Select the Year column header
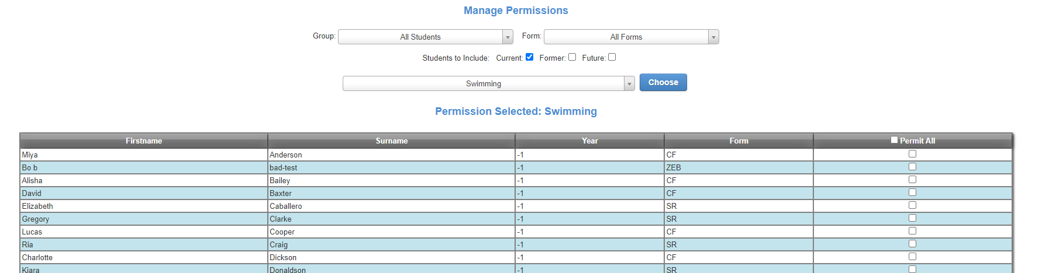 pyautogui.click(x=590, y=141)
